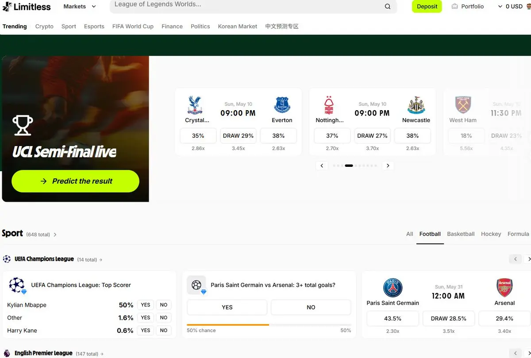531x358 pixels.
Task: Click the Crystal Palace team crest
Action: click(x=194, y=105)
